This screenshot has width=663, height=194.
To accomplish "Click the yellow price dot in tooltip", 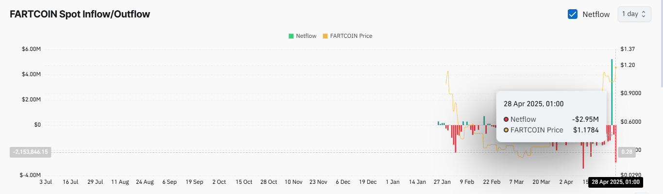I will [506, 130].
